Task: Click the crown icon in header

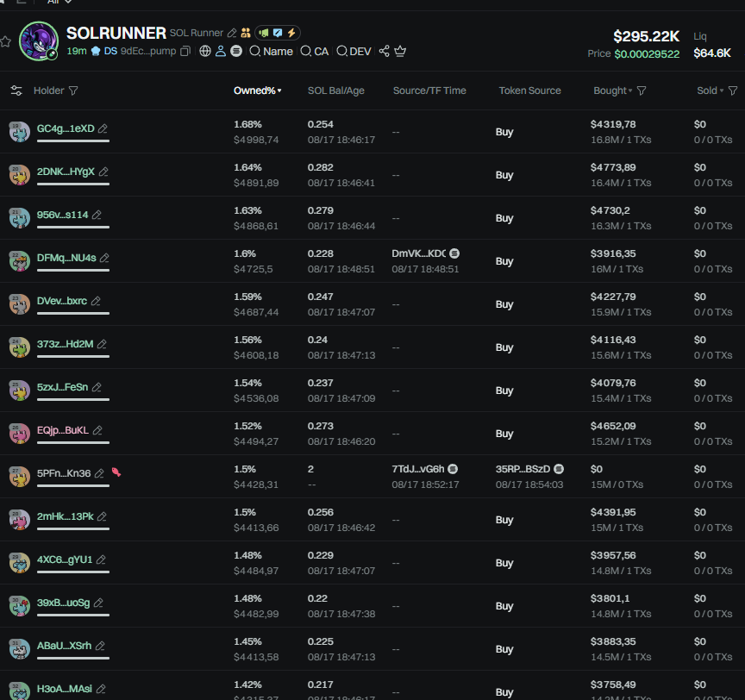Action: (400, 51)
